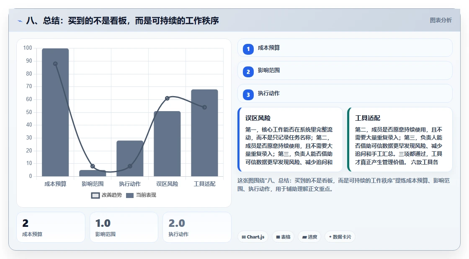Click the trend line point at 执行动作
The width and height of the screenshot is (469, 259).
130,166
